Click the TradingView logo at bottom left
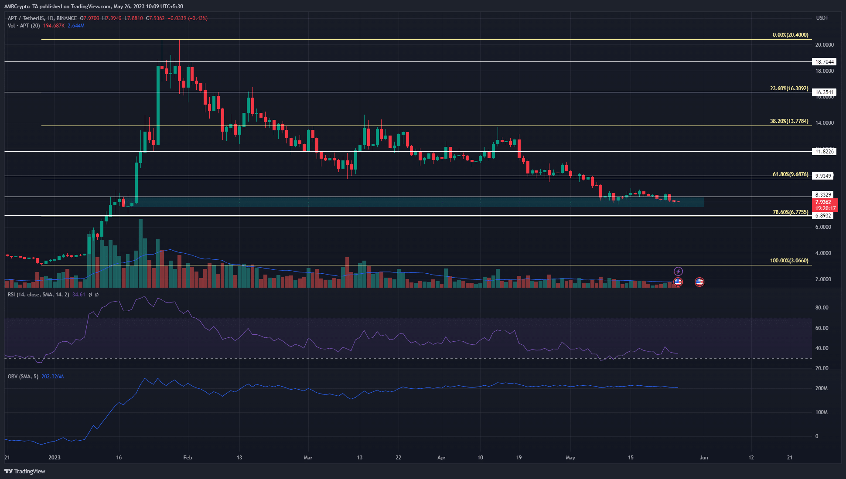Viewport: 846px width, 479px height. click(x=25, y=471)
